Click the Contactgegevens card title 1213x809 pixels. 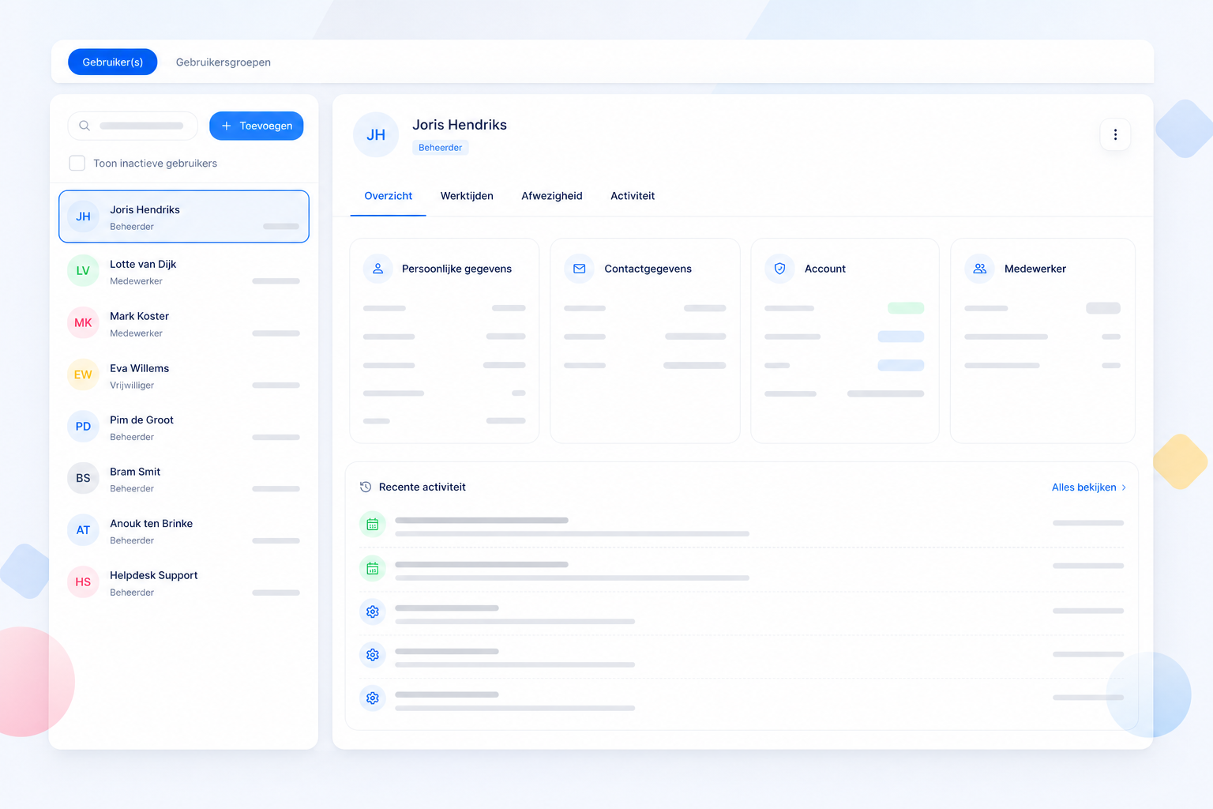[648, 269]
